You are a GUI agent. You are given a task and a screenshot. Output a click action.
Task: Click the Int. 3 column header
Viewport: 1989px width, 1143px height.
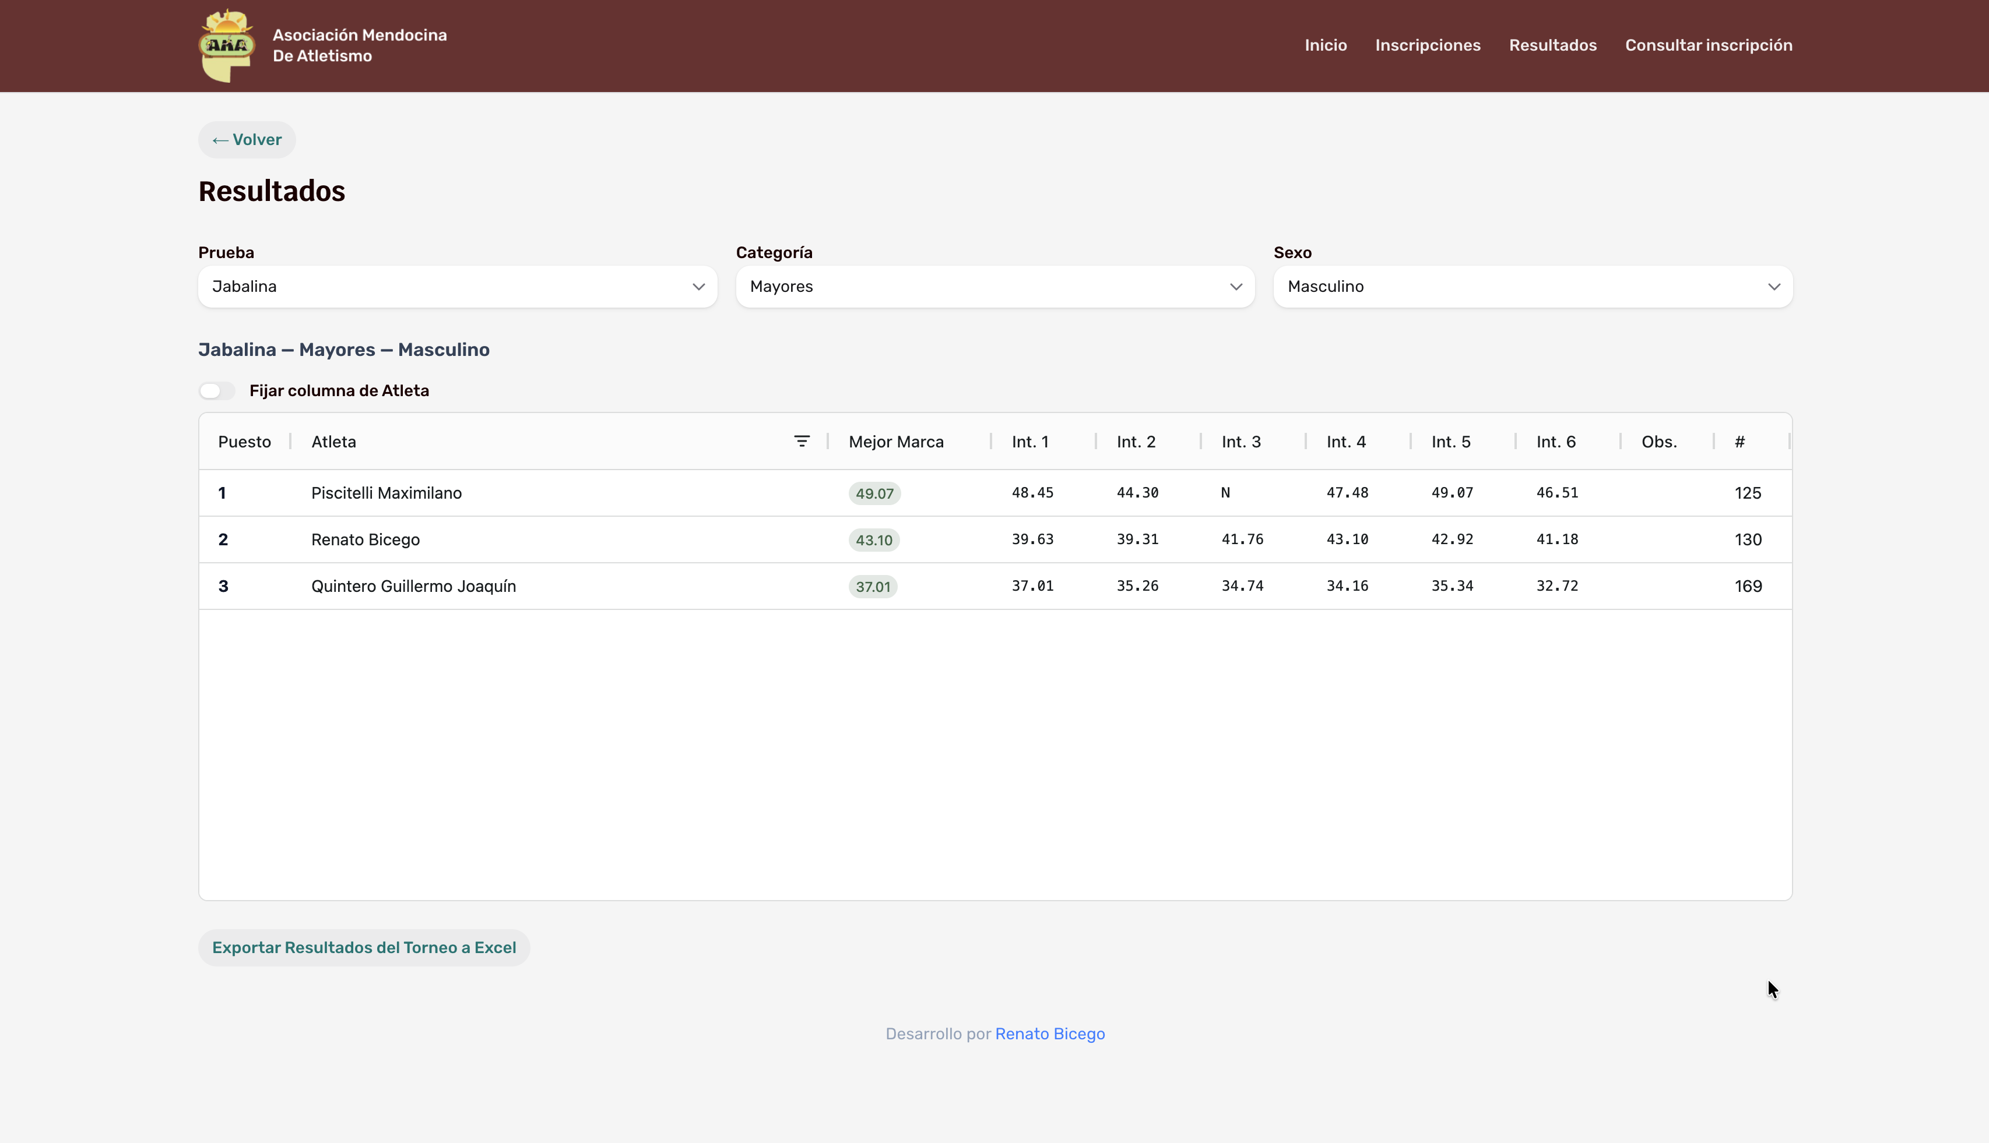1241,442
